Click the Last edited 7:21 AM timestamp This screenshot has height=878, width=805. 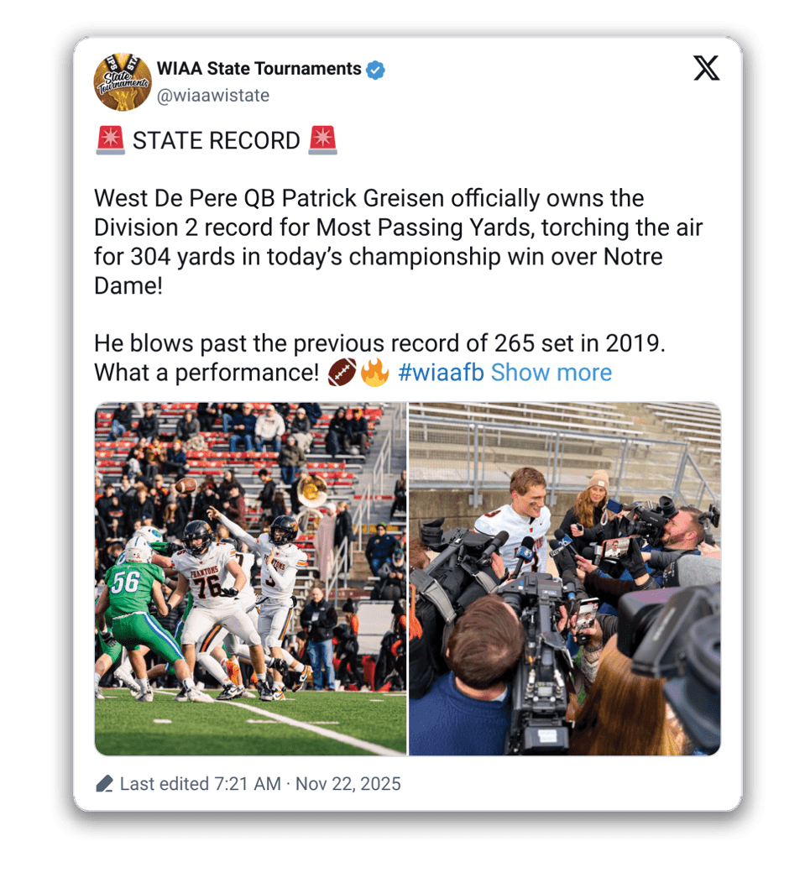[201, 783]
